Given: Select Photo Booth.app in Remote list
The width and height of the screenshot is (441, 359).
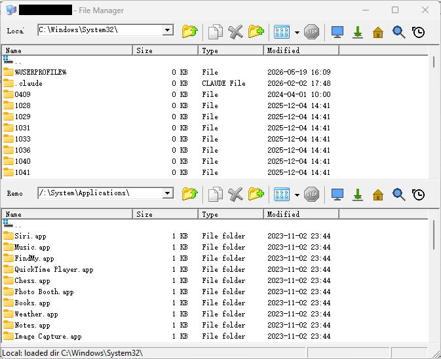Looking at the screenshot, I should 39,292.
